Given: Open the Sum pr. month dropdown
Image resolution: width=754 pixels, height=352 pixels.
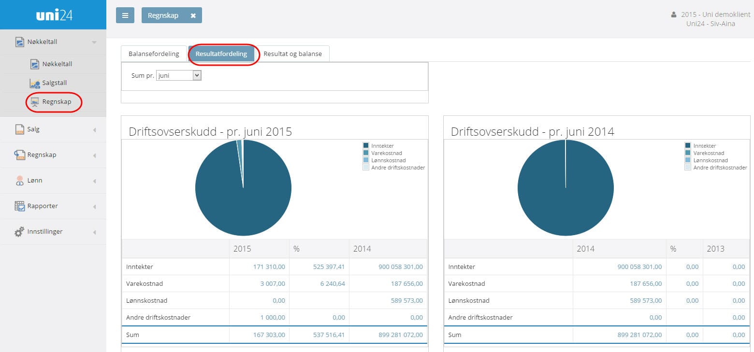Looking at the screenshot, I should pos(178,75).
